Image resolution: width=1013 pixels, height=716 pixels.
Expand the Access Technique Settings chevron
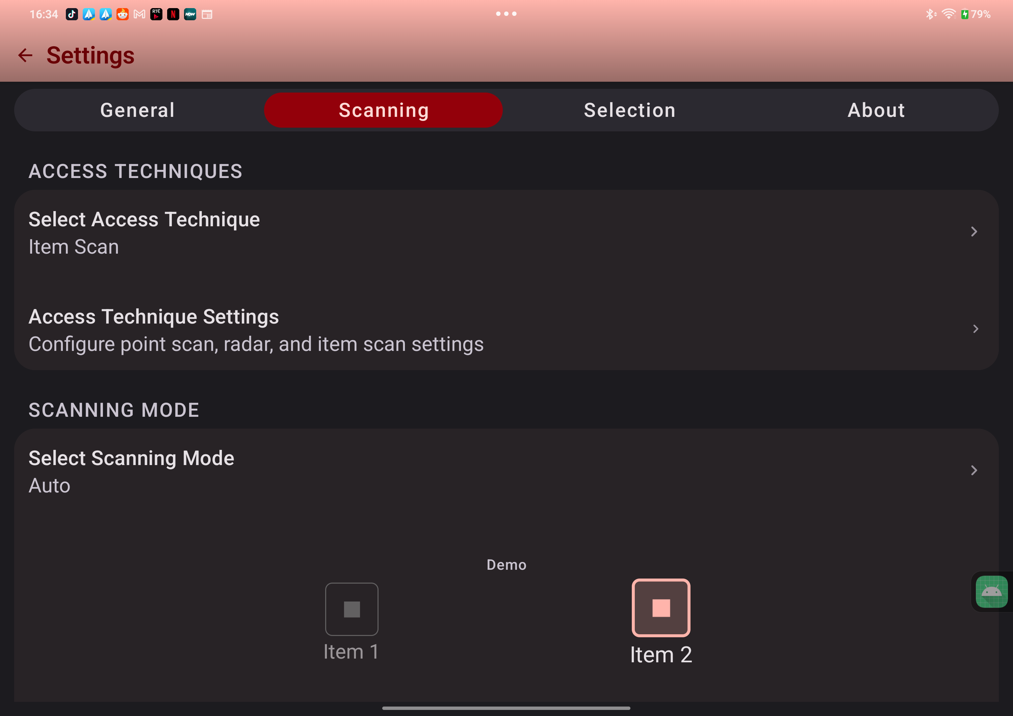[x=976, y=329]
